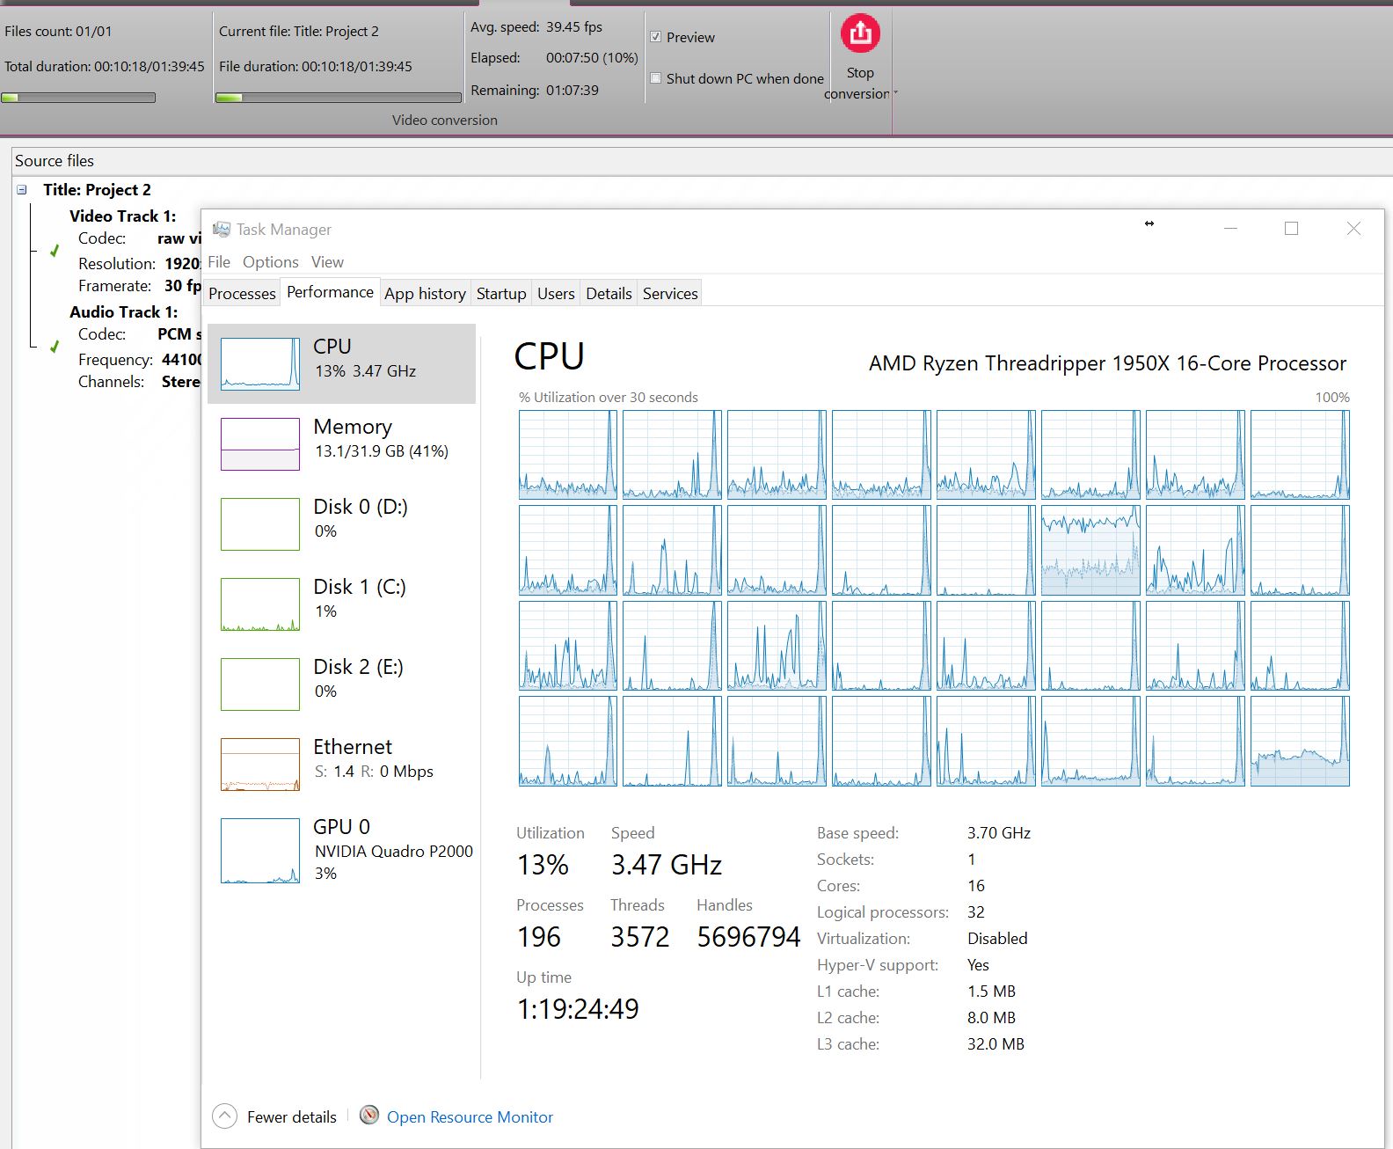
Task: Click the Handles count 5696794
Action: 748,937
